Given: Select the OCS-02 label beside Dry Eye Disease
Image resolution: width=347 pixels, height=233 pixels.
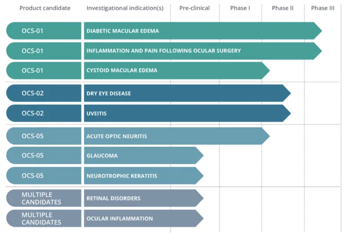Looking at the screenshot, I should (43, 93).
